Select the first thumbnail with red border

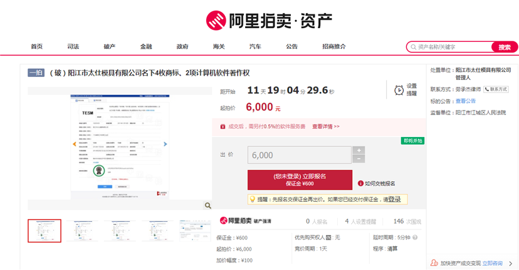coord(45,231)
